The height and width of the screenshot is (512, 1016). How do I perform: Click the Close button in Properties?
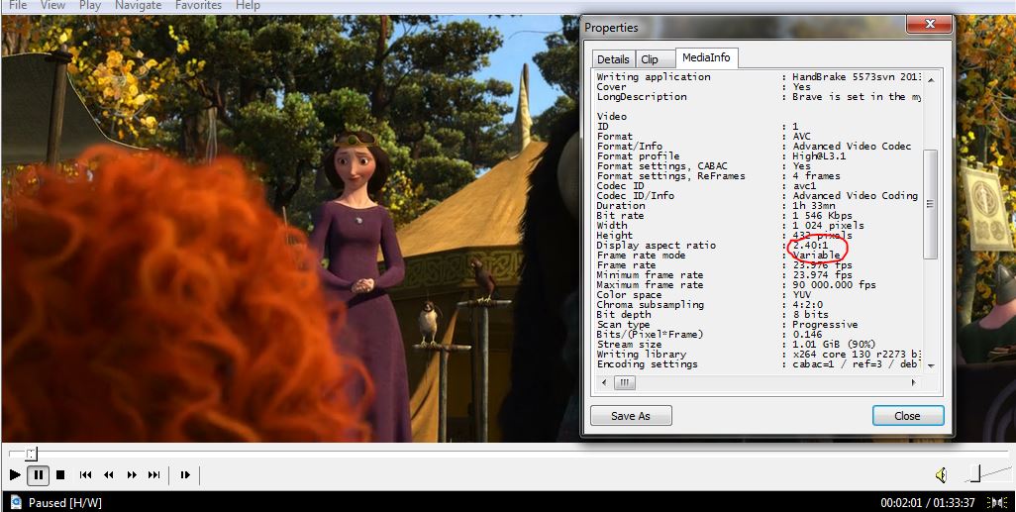[907, 416]
